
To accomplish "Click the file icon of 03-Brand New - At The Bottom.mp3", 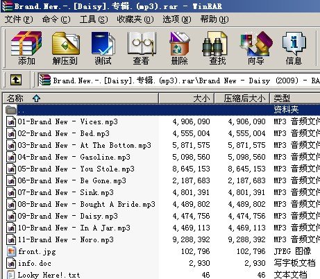I will tap(11, 145).
